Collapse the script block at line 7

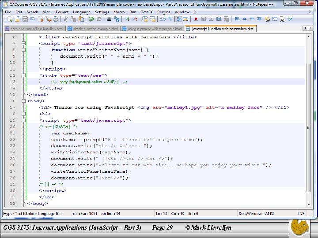(23, 43)
